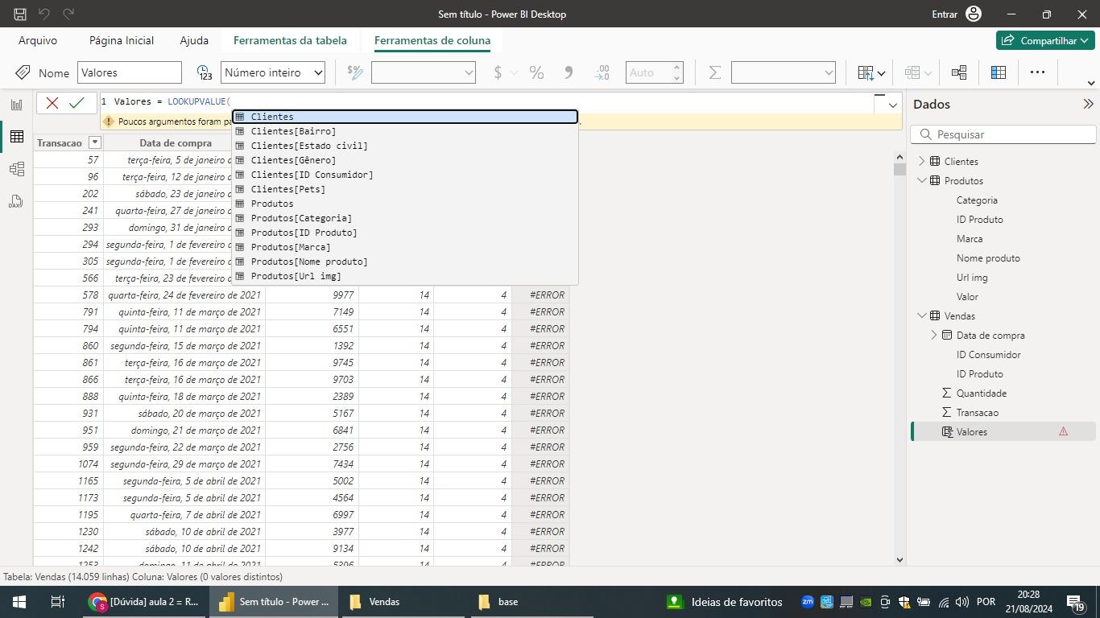This screenshot has width=1100, height=618.
Task: Open the data groups dropdown icon
Action: pos(917,72)
